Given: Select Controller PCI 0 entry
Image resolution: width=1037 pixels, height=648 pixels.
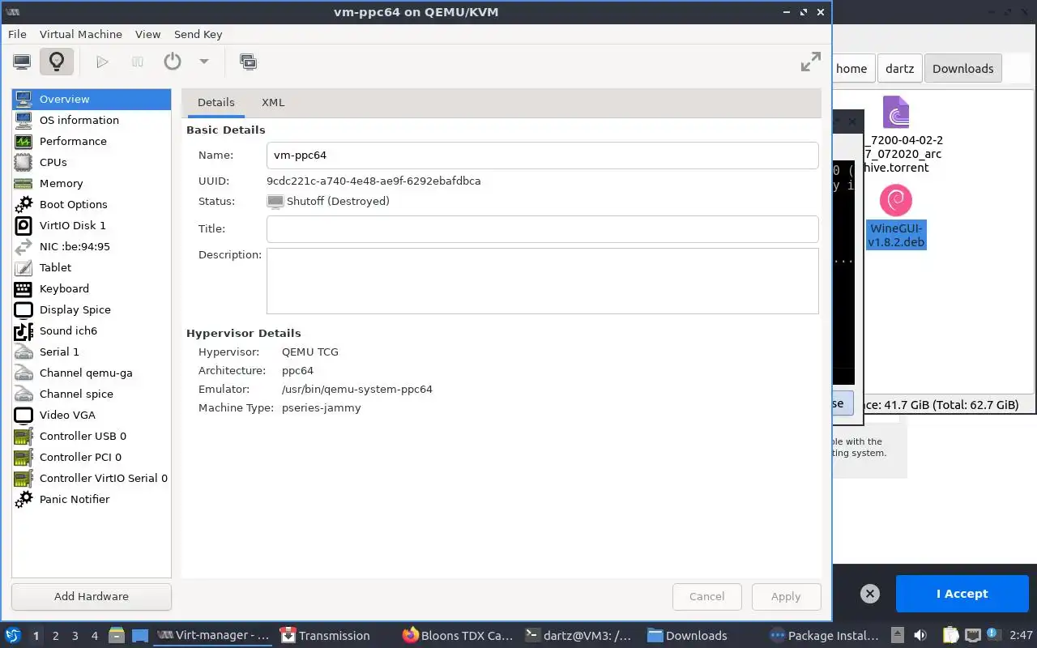Looking at the screenshot, I should (x=92, y=457).
